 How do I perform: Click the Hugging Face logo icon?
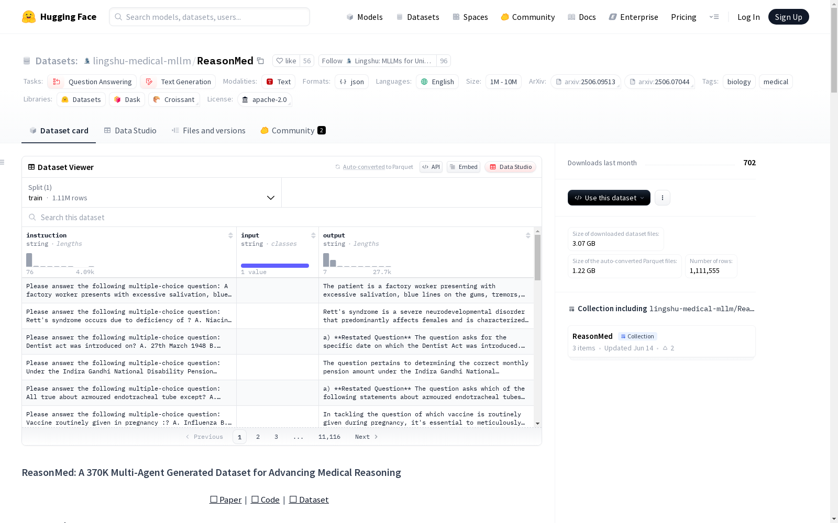29,17
